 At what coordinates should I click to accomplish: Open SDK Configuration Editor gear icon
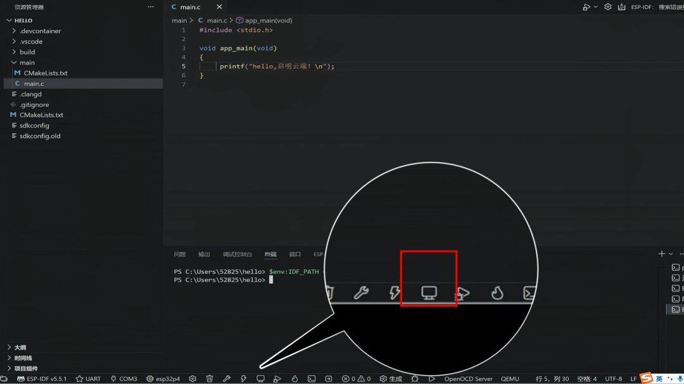tap(193, 379)
